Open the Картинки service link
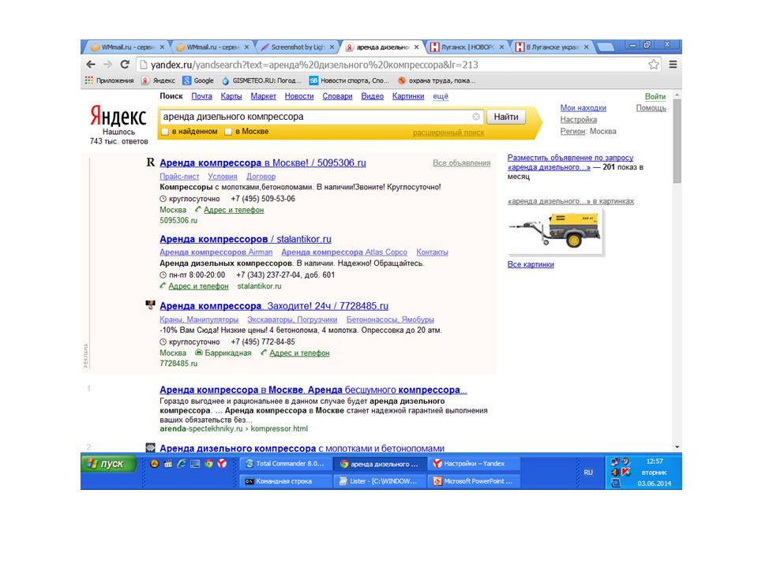758x568 pixels. coord(408,96)
